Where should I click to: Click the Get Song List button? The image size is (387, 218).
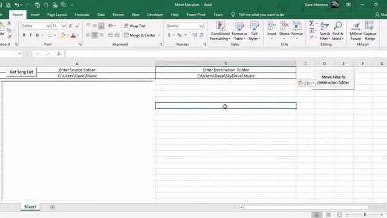(x=21, y=72)
